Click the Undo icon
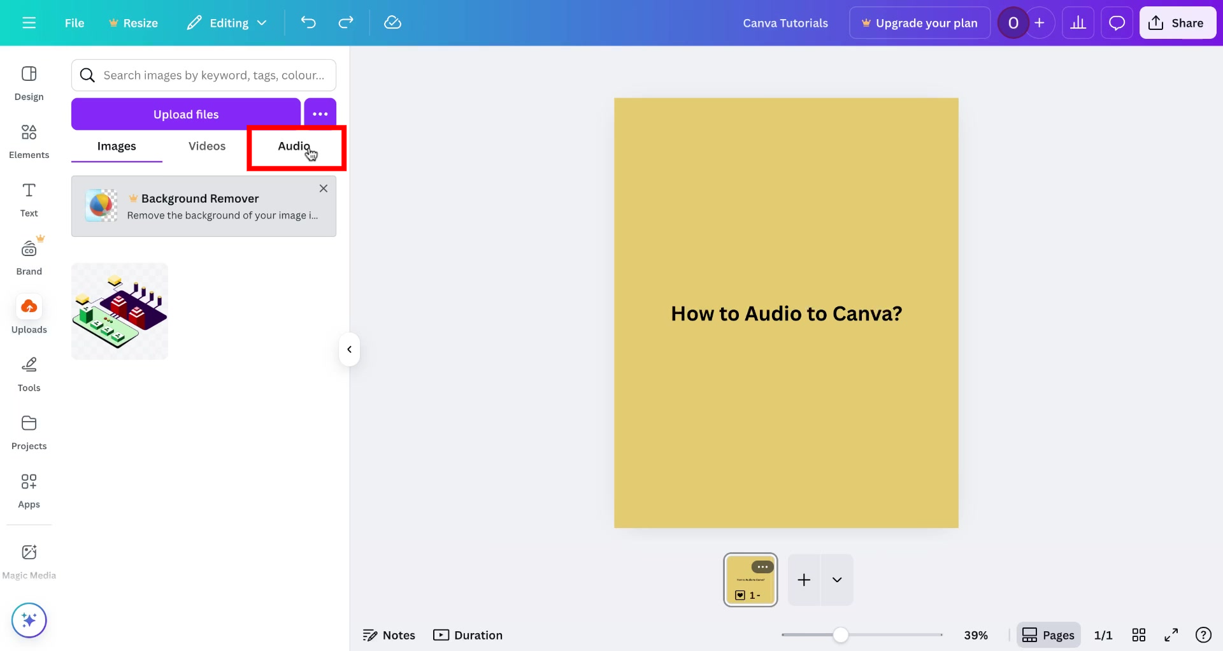This screenshot has width=1223, height=651. tap(308, 22)
